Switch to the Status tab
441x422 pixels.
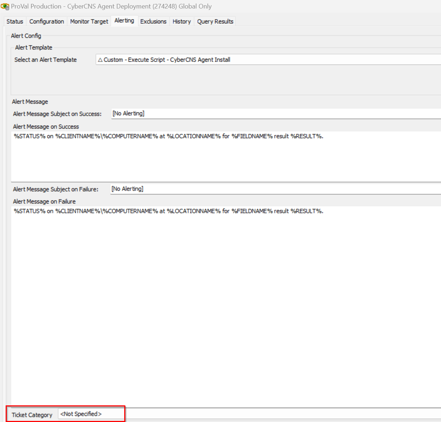[x=15, y=22]
